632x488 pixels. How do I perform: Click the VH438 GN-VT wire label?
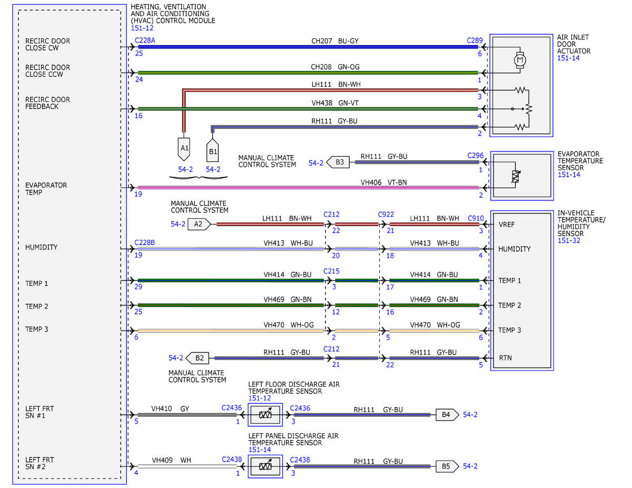coord(335,104)
